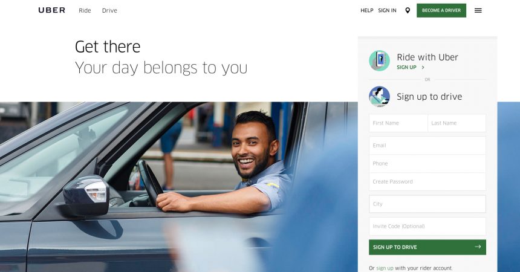This screenshot has height=272, width=520.
Task: Click the City input field
Action: 427,204
